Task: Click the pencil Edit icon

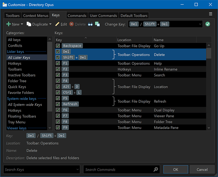Action: click(x=57, y=24)
